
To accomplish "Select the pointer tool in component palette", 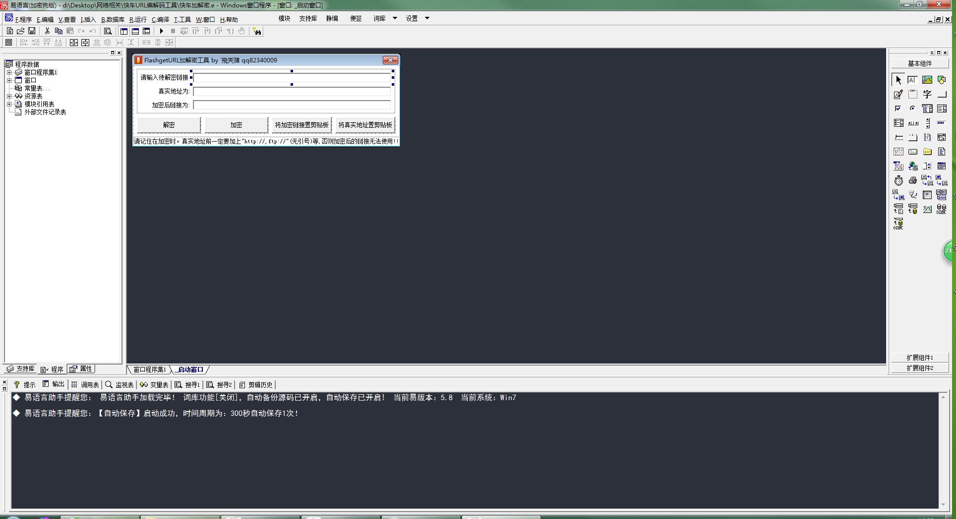I will coord(898,80).
